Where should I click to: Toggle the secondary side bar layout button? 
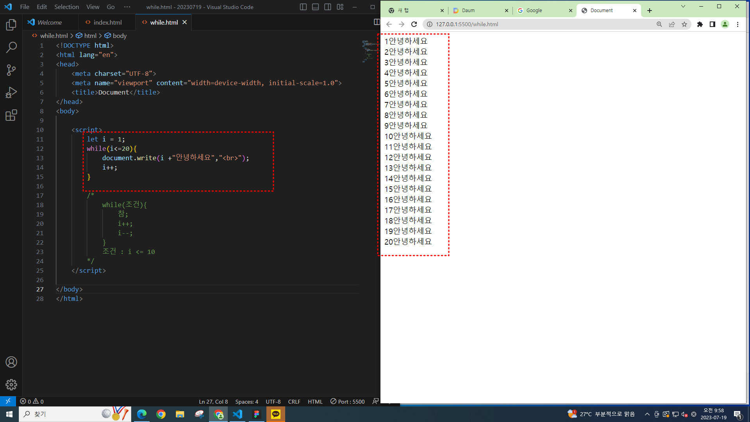pyautogui.click(x=328, y=7)
